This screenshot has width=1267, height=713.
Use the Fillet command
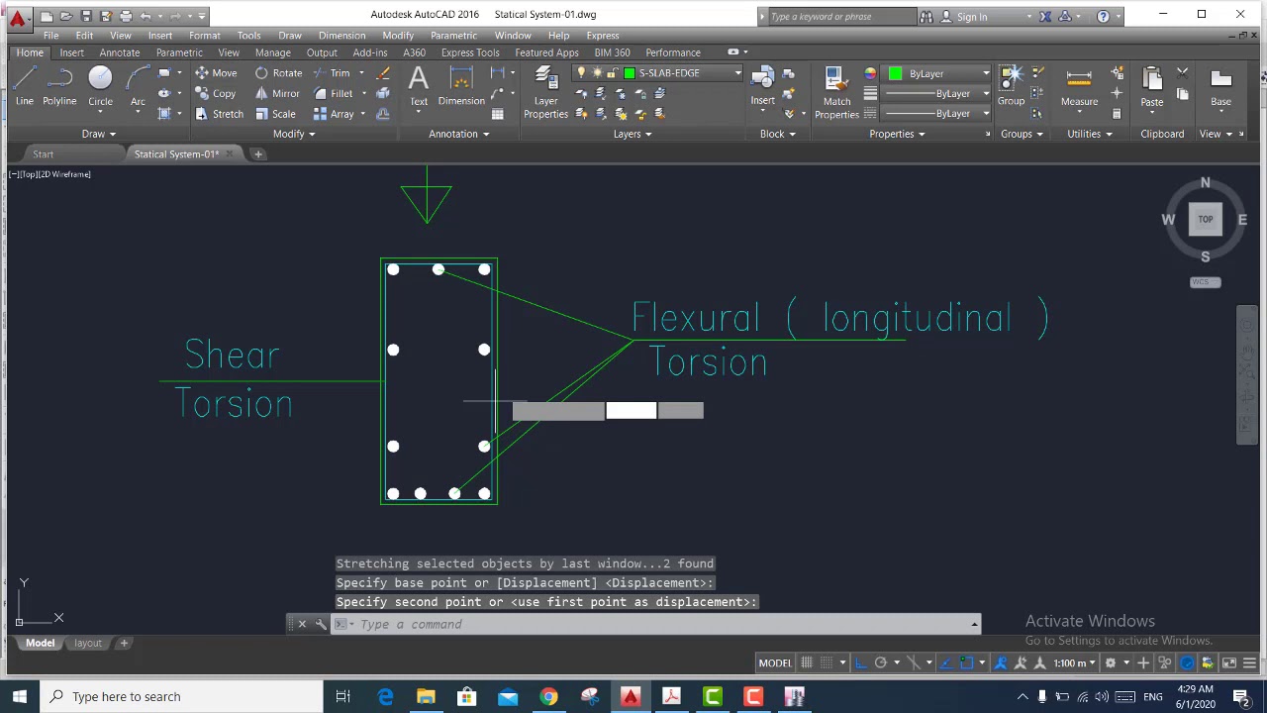pyautogui.click(x=333, y=94)
